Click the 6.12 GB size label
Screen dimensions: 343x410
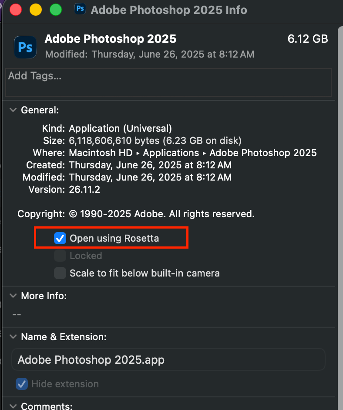point(307,39)
